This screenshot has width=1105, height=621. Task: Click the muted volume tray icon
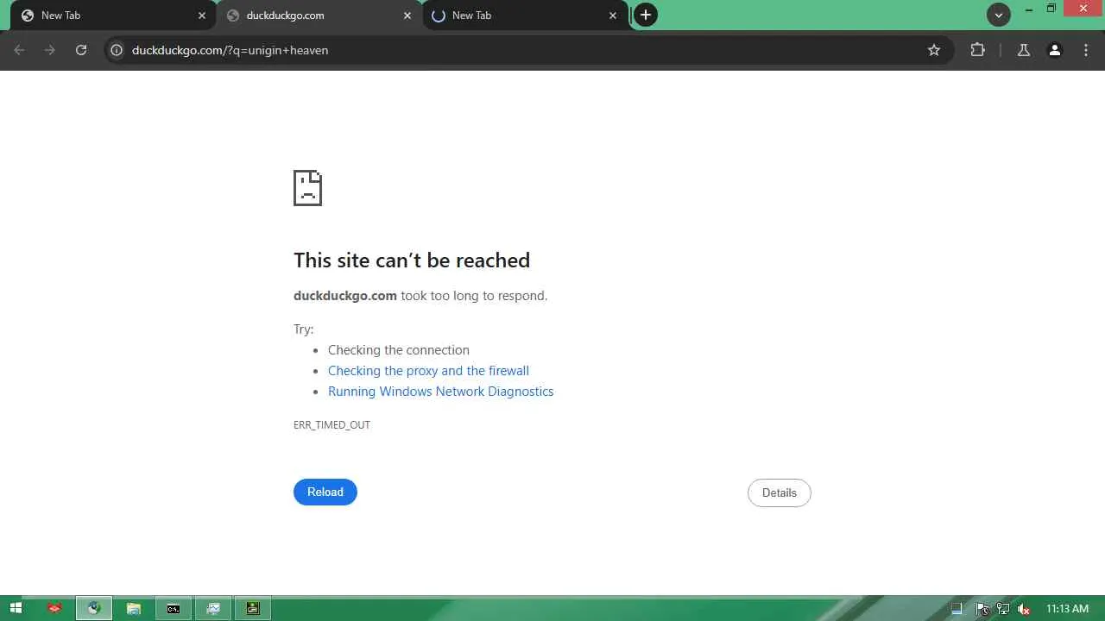pos(1024,609)
